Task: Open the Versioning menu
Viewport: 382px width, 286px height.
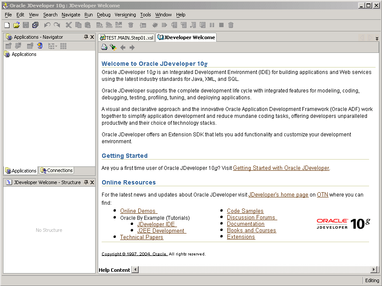Action: coord(125,15)
